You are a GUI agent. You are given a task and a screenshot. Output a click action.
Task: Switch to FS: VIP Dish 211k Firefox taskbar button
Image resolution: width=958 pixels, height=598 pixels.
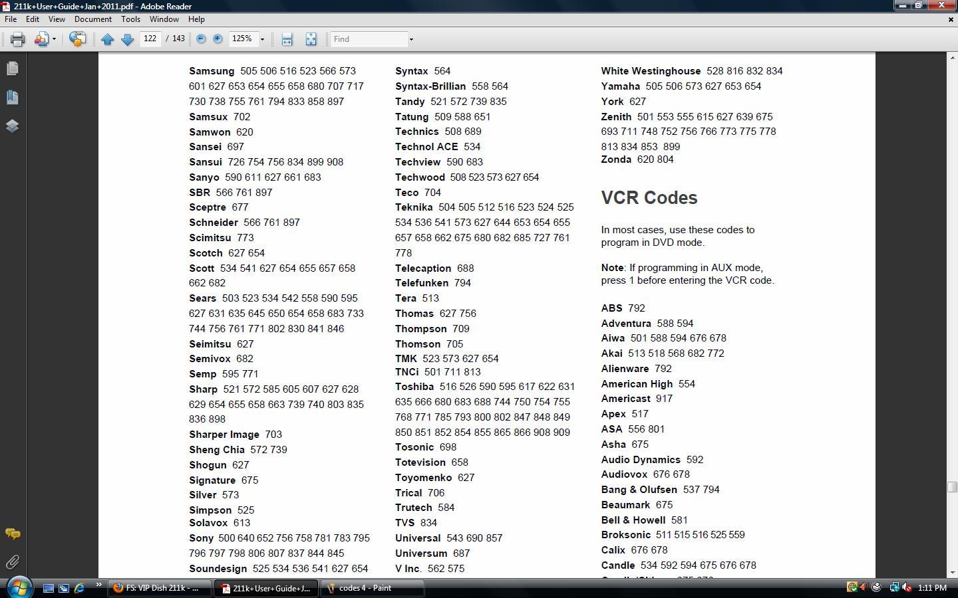point(160,588)
